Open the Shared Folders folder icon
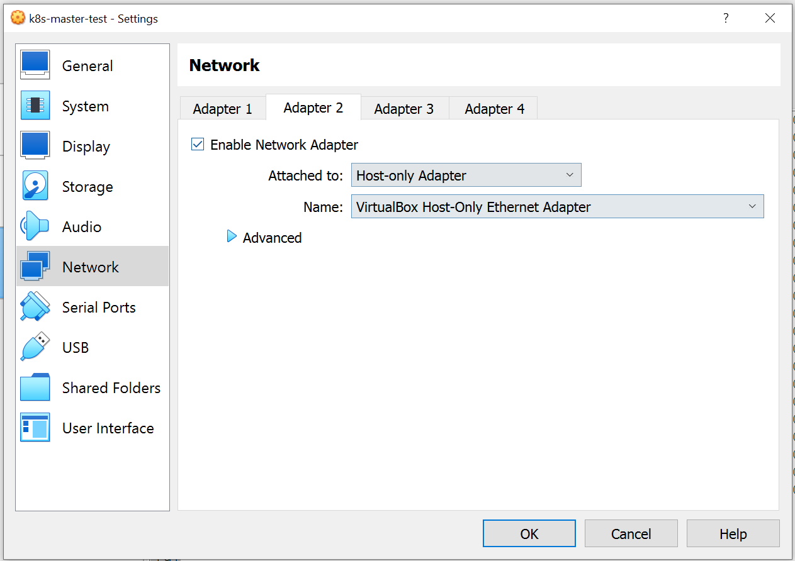This screenshot has height=561, width=795. click(35, 387)
